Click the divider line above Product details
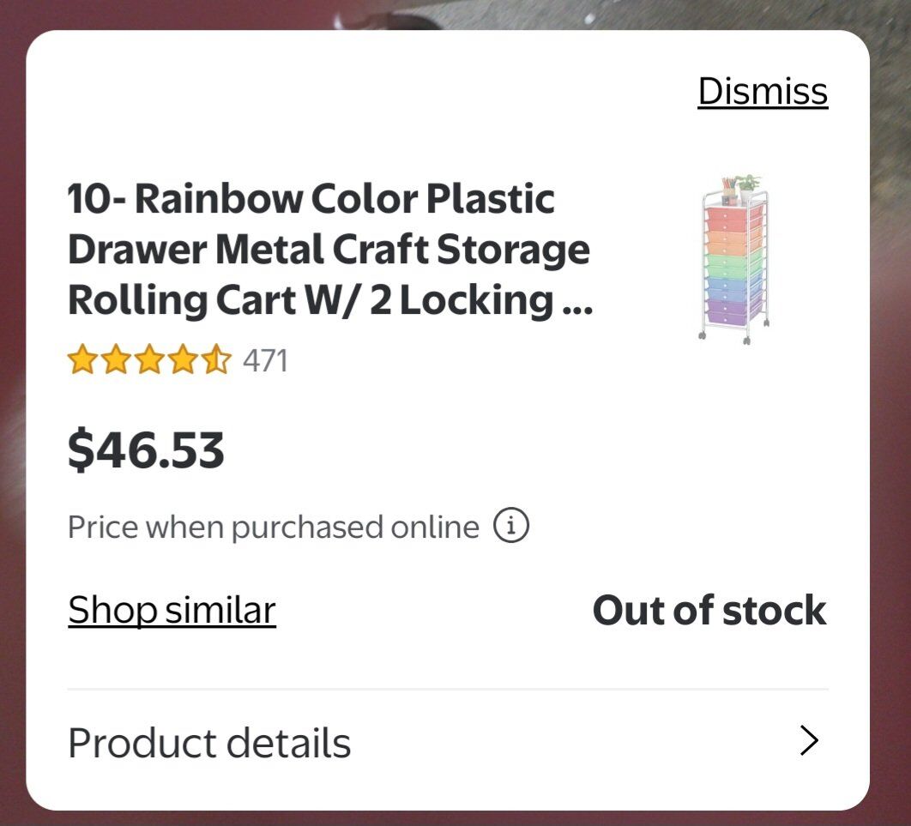The height and width of the screenshot is (826, 911). click(448, 689)
